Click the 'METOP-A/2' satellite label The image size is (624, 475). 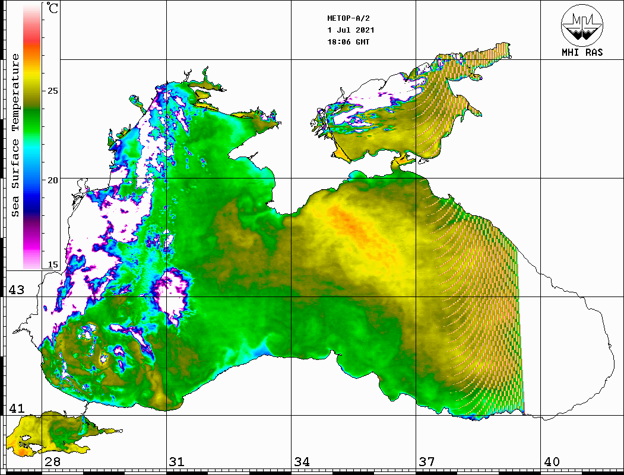(348, 18)
